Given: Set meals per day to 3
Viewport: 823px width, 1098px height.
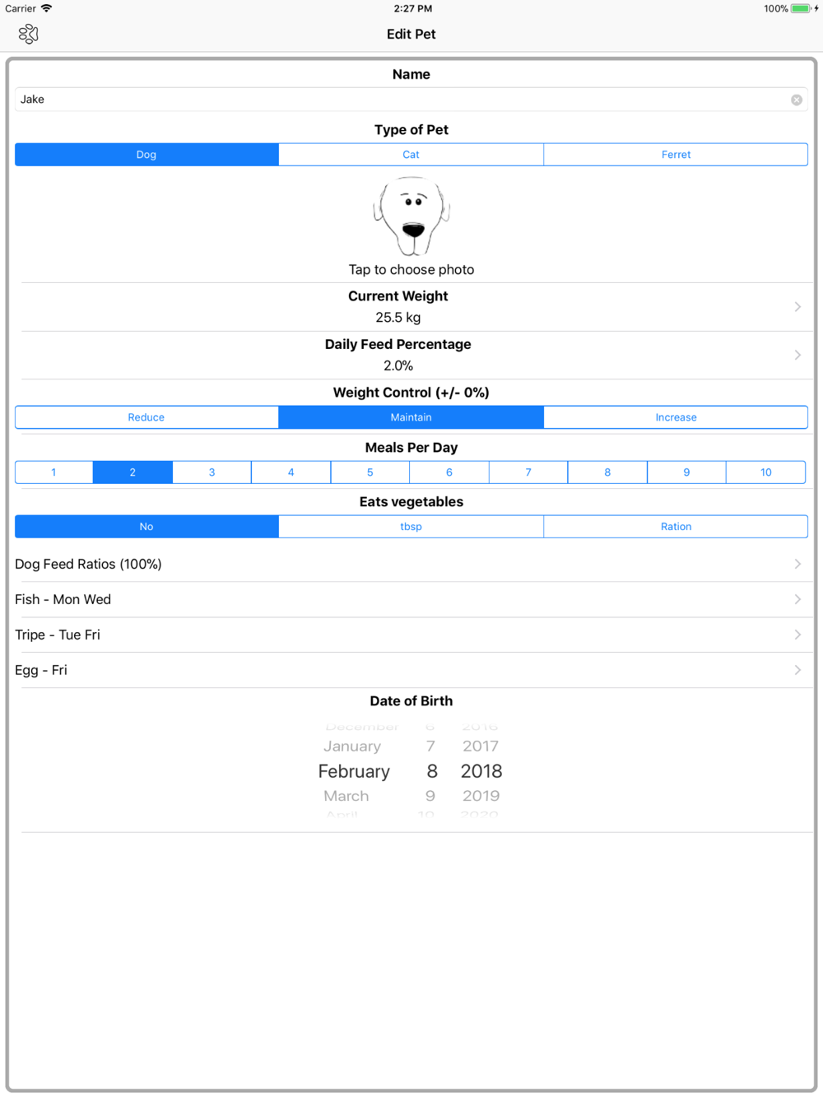Looking at the screenshot, I should coord(212,472).
